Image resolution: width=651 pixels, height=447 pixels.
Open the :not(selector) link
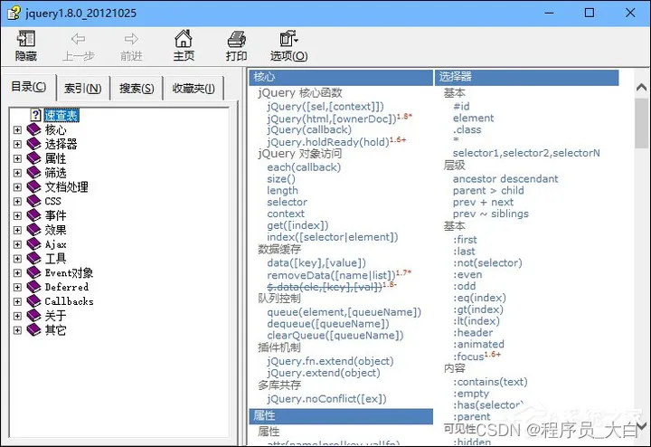click(x=487, y=262)
